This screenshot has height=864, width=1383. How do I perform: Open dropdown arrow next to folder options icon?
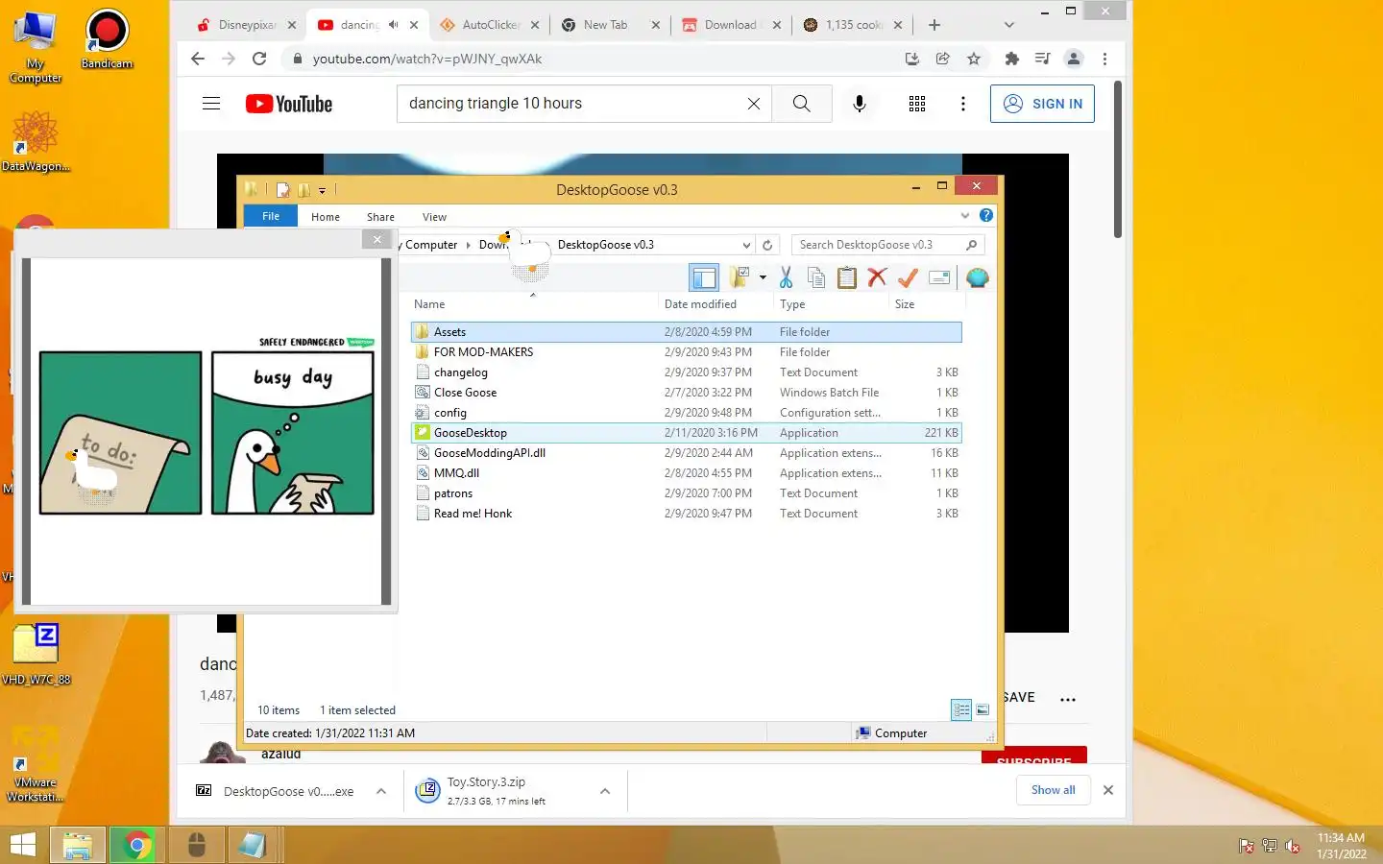[763, 278]
